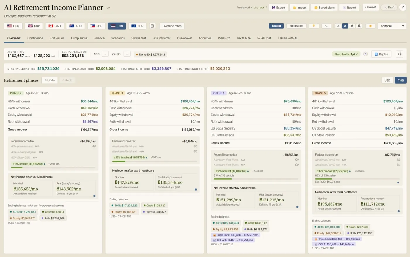This screenshot has height=257, width=410.
Task: Click Phase 3 tax bracket progress bar
Action: click(155, 161)
